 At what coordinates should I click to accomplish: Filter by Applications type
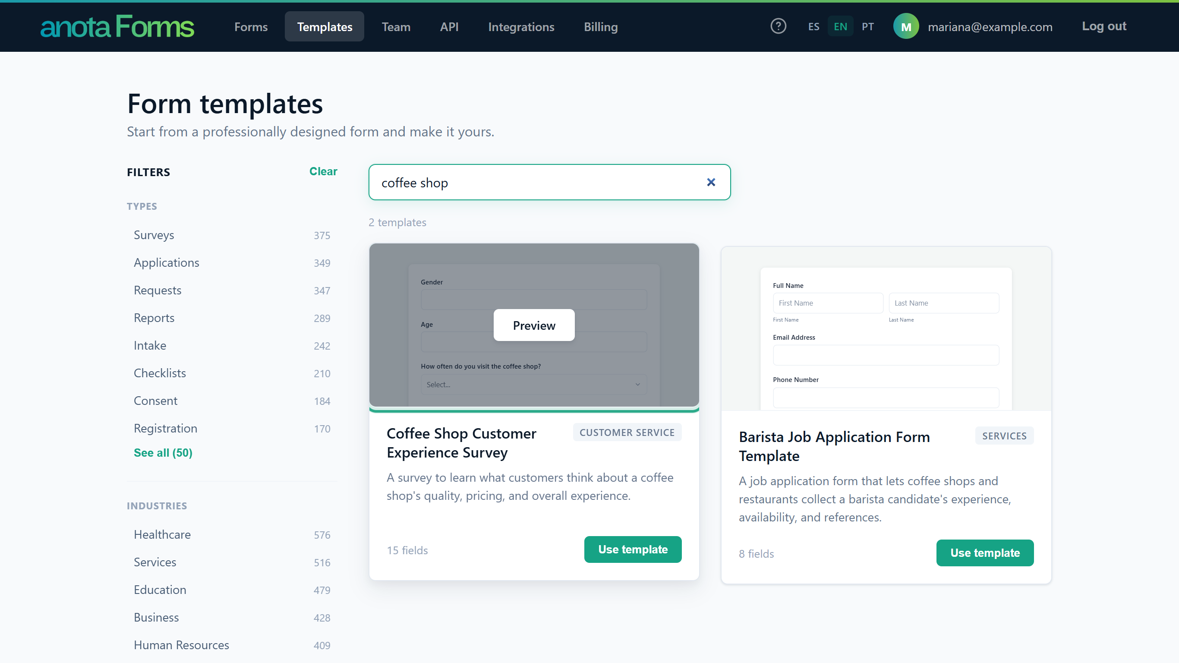click(232, 263)
